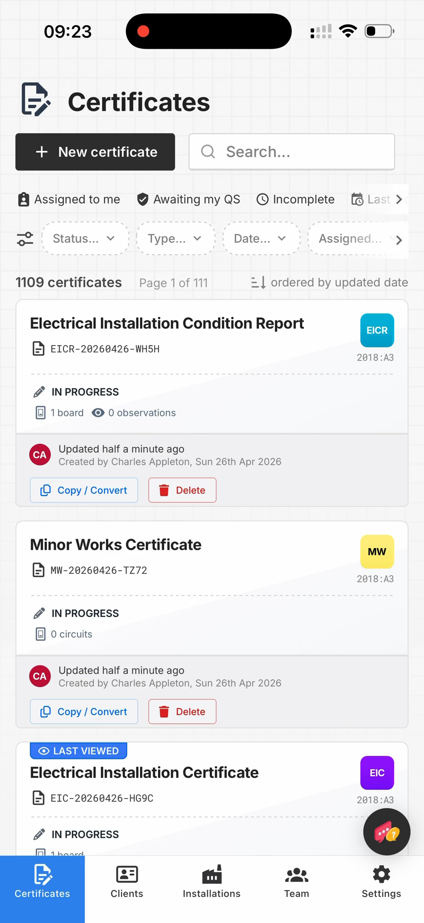
Task: Tap the EICR type badge
Action: pos(377,330)
